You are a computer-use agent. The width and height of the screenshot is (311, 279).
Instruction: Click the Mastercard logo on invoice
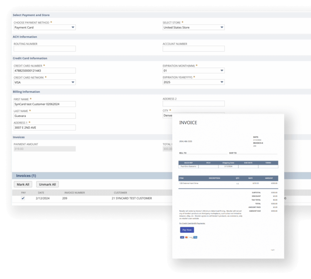point(186,237)
